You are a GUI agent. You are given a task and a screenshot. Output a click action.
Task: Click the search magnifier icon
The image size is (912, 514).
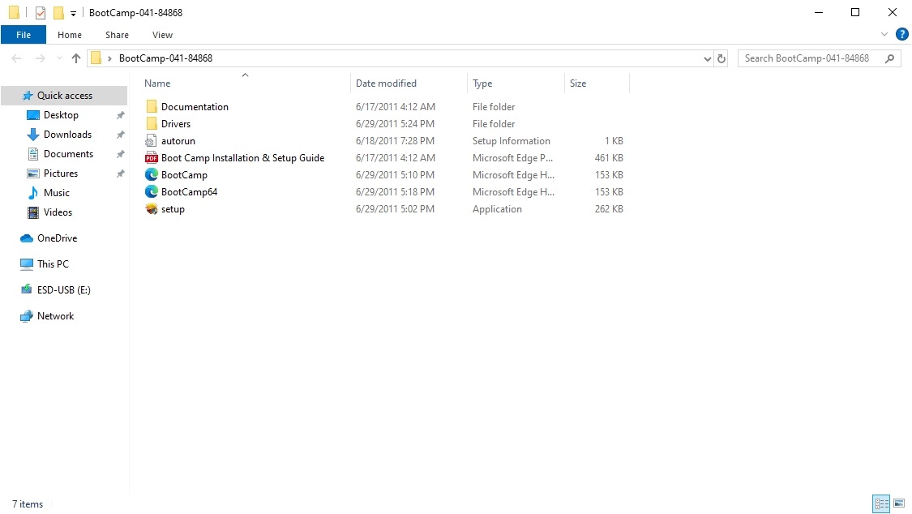pyautogui.click(x=889, y=58)
